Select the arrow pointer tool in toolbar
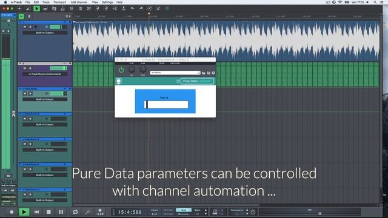 36,8
